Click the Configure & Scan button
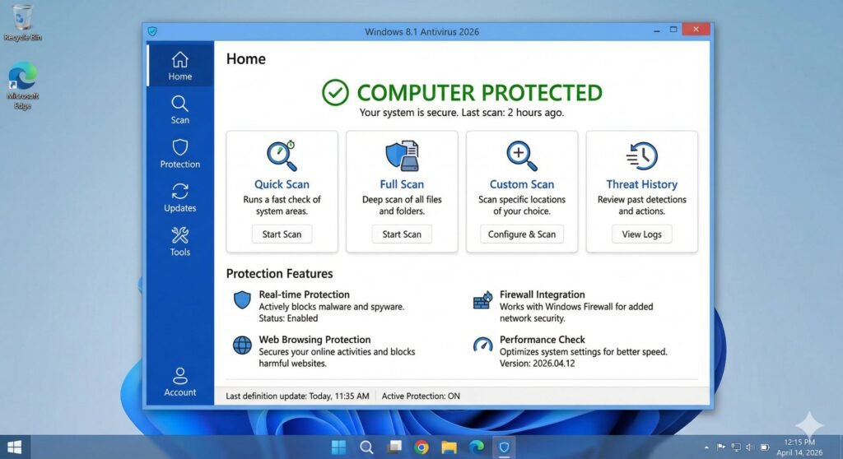This screenshot has height=459, width=843. pyautogui.click(x=521, y=234)
